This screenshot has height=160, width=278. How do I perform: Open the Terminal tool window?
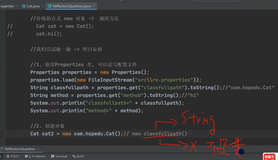pos(59,156)
